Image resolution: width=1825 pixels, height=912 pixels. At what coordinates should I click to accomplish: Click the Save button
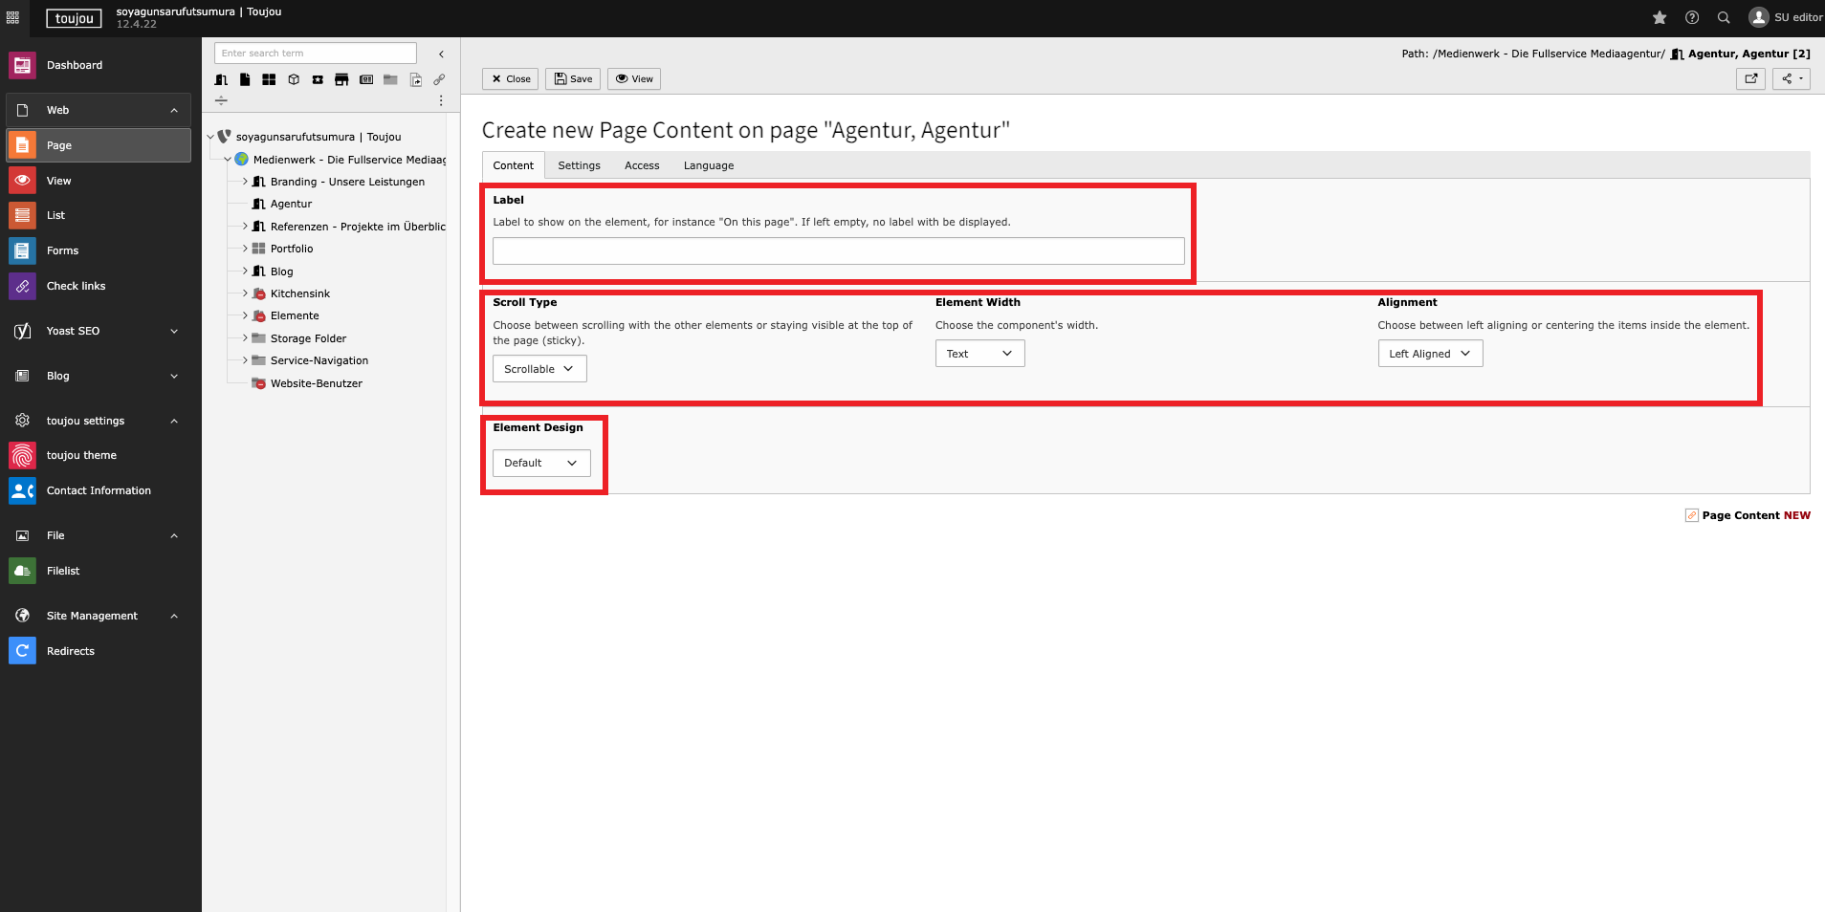pos(573,78)
